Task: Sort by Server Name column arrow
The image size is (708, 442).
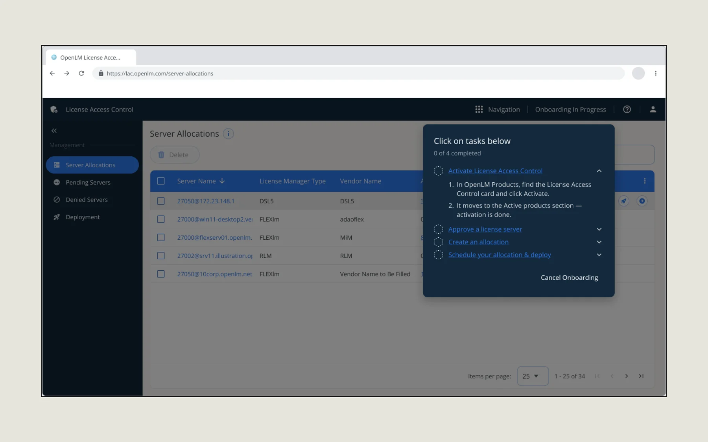Action: tap(222, 181)
